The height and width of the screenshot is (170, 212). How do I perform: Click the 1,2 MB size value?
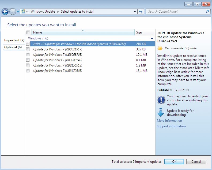click(141, 65)
